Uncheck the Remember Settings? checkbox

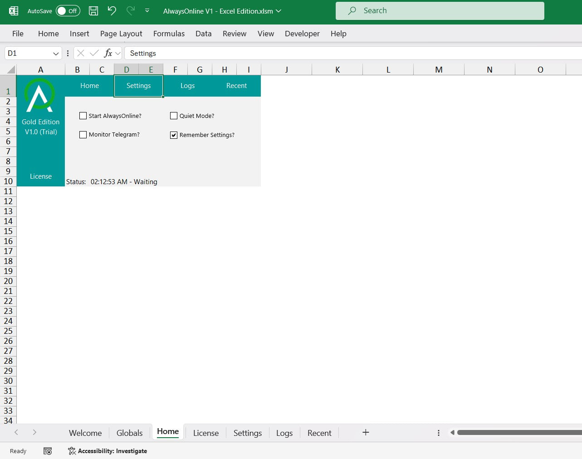click(174, 135)
